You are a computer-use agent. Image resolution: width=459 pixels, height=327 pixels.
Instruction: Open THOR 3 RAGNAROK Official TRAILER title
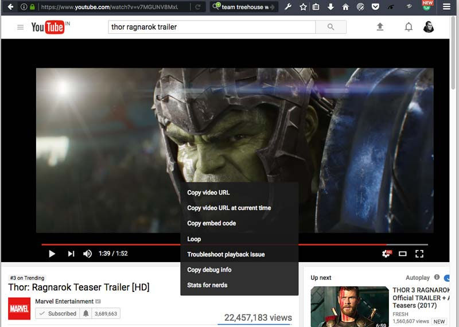click(421, 298)
